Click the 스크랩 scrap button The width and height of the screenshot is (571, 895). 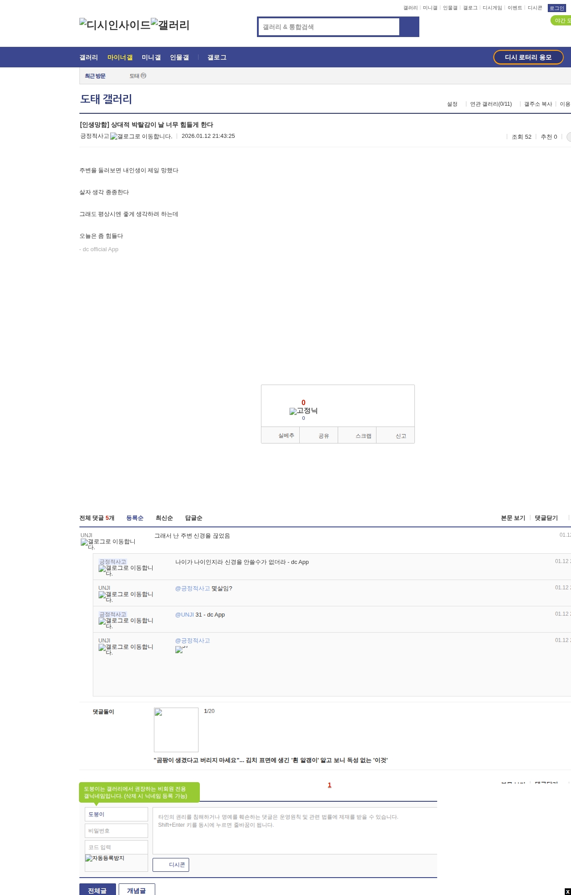tap(357, 435)
